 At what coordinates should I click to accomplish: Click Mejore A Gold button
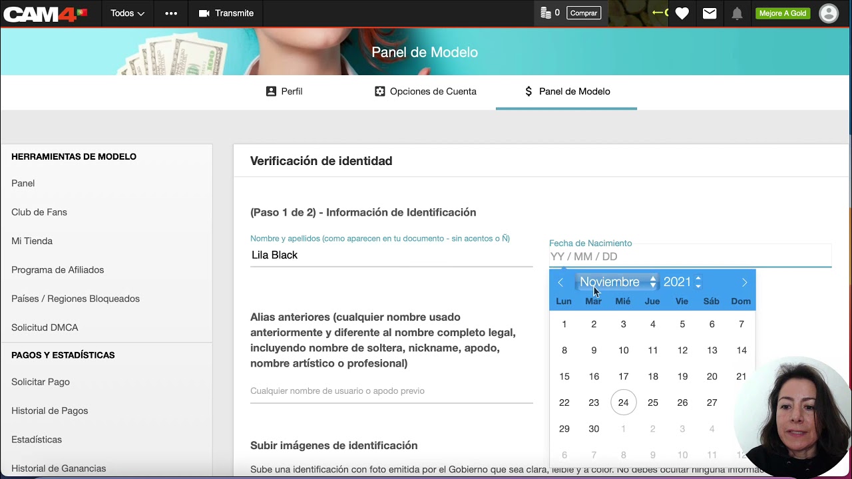pyautogui.click(x=783, y=13)
